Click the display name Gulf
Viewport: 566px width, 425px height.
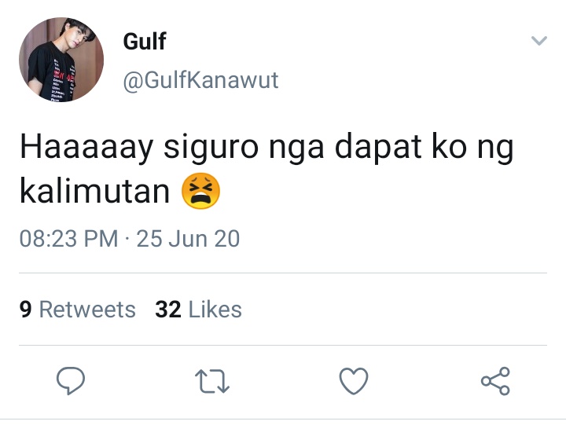145,41
